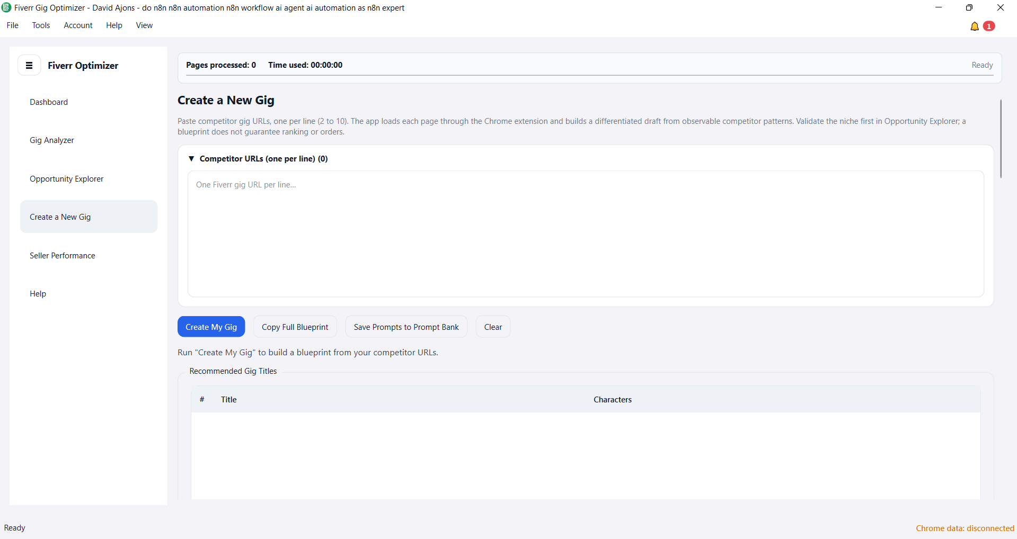The image size is (1017, 539).
Task: Collapse the Competitor URLs section
Action: coord(192,159)
